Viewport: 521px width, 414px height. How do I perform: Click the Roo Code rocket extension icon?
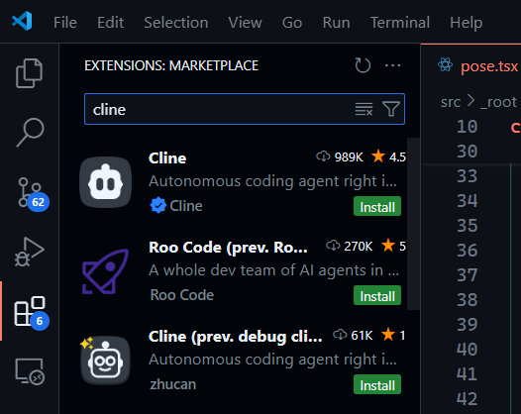coord(105,271)
